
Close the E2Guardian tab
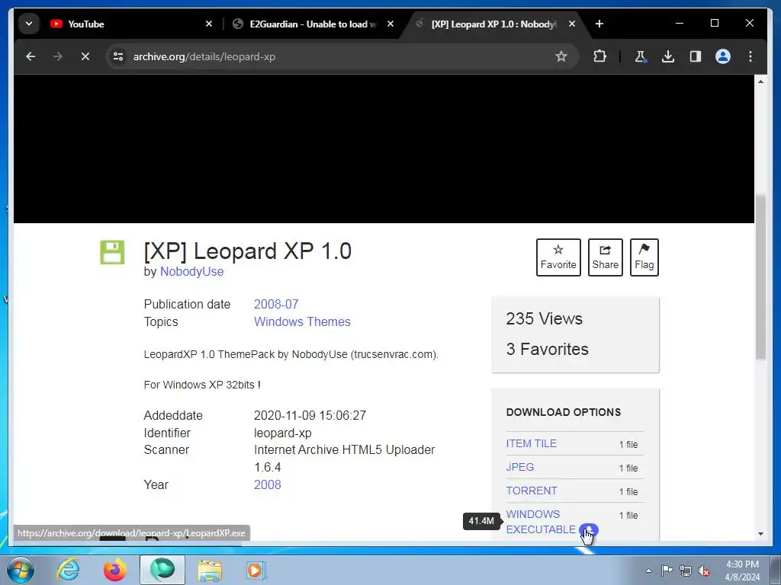click(390, 24)
